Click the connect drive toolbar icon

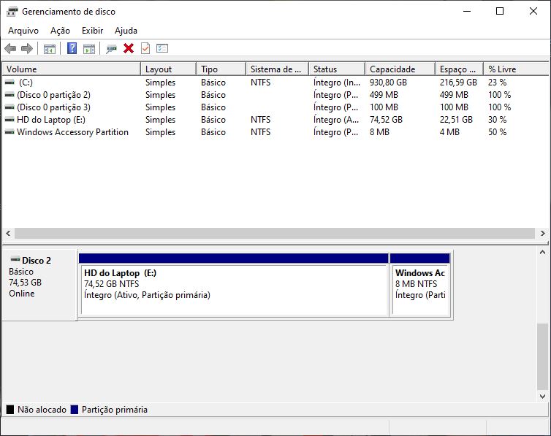[x=111, y=48]
